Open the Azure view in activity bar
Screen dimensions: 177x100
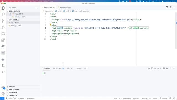pos(3,66)
